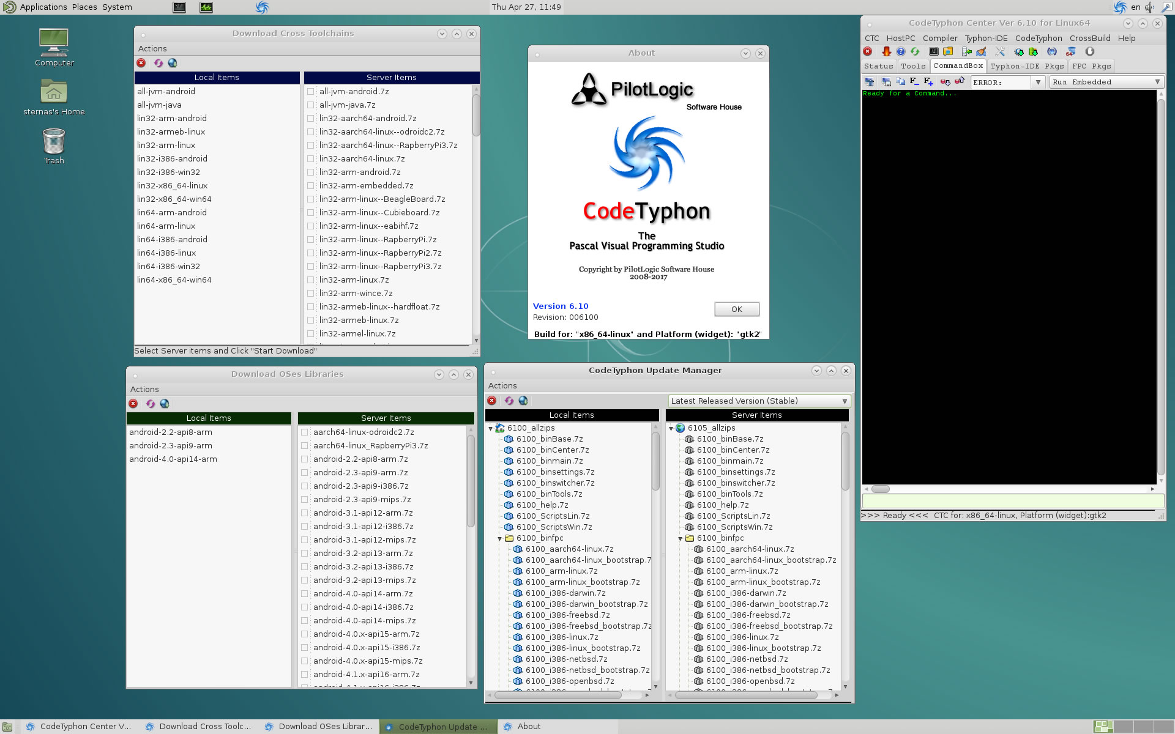The height and width of the screenshot is (734, 1175).
Task: Click the red ball up-arrow icon in CommandBox
Action: click(x=960, y=81)
